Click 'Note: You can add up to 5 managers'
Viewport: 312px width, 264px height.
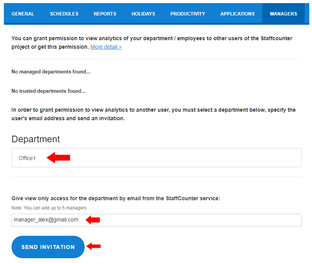tap(49, 208)
